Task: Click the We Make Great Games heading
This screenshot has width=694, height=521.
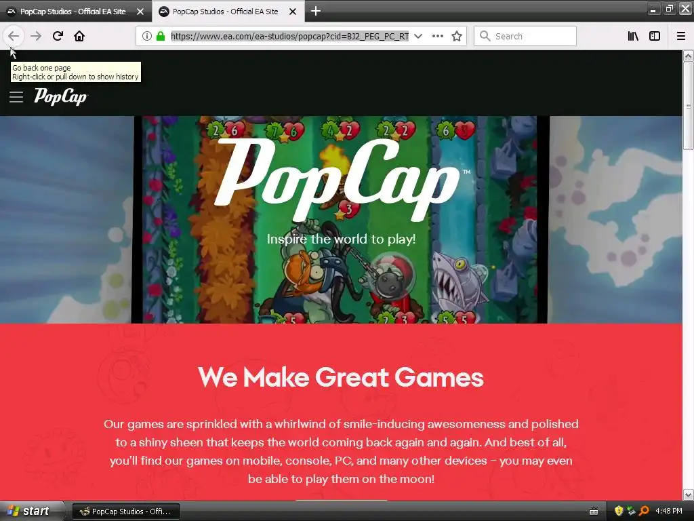Action: pyautogui.click(x=341, y=377)
